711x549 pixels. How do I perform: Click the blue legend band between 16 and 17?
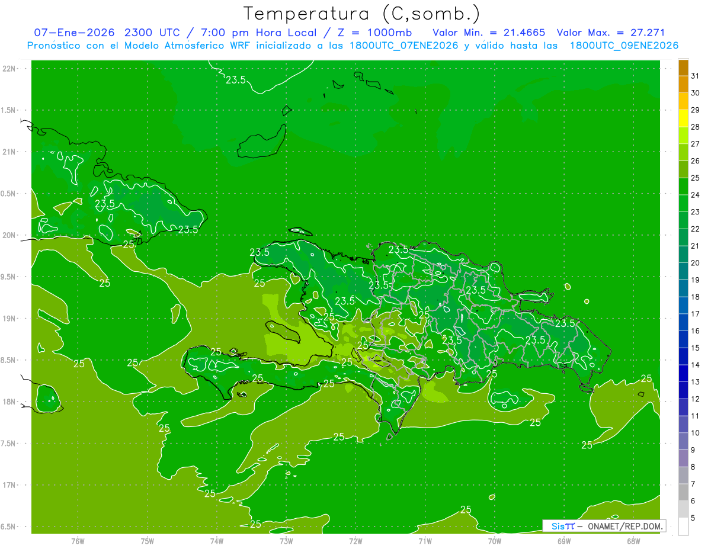tap(683, 323)
